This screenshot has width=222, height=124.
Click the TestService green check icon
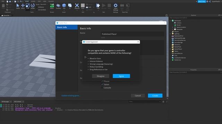(173, 60)
